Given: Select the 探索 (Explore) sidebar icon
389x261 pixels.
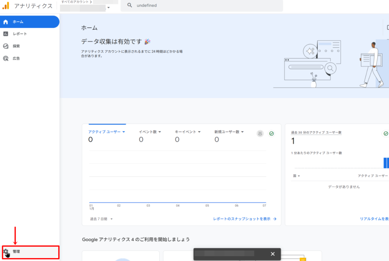Looking at the screenshot, I should point(6,46).
